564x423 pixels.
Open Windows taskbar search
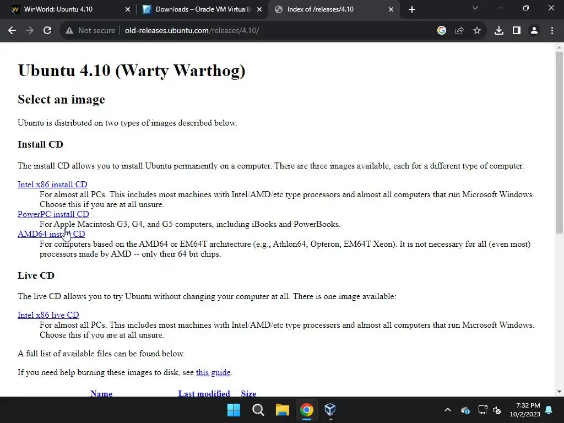coord(258,410)
